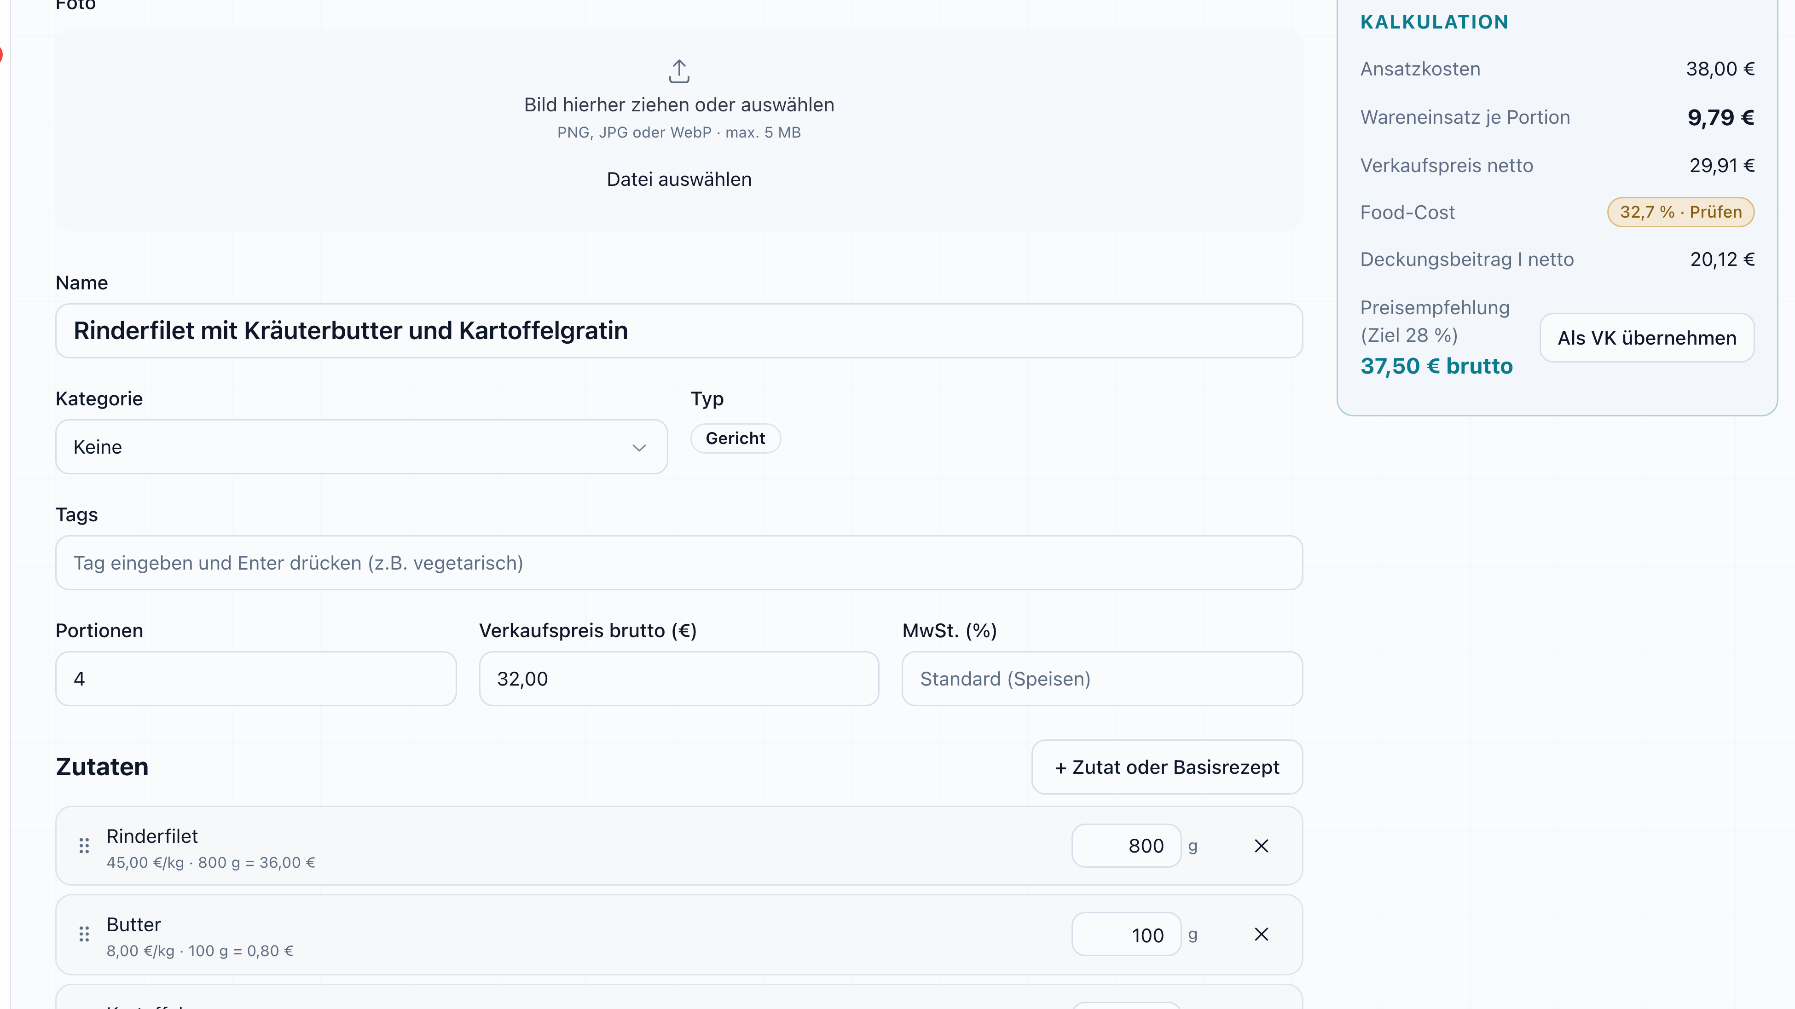Click the Butter ingredient name
This screenshot has height=1009, width=1795.
(134, 924)
